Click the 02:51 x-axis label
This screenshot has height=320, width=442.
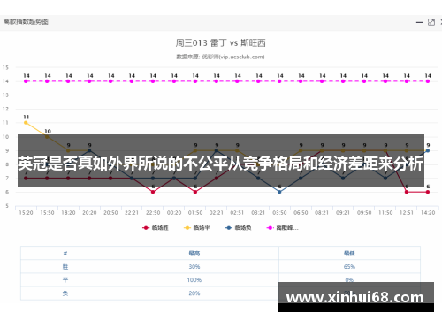point(237,213)
